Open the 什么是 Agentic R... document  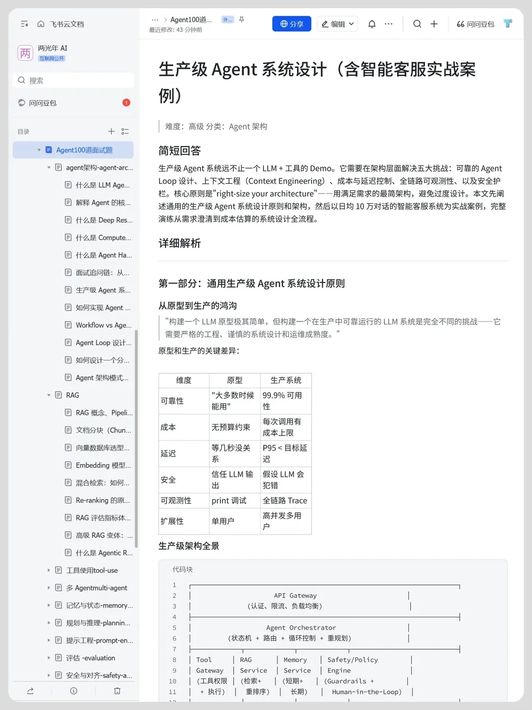pos(104,553)
